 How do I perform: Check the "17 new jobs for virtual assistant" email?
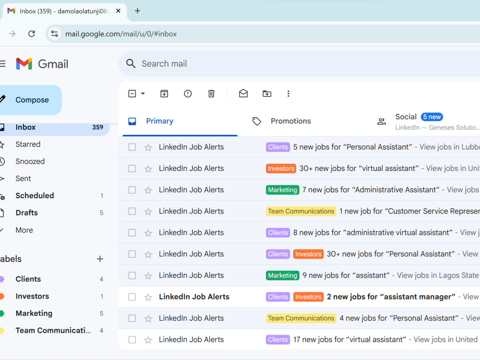coord(132,340)
